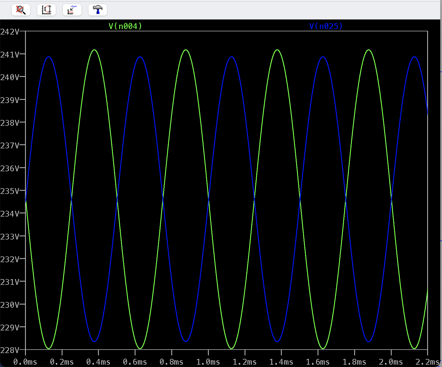Click the 236V vertical axis label
Screen dimensions: 442x367
point(10,168)
